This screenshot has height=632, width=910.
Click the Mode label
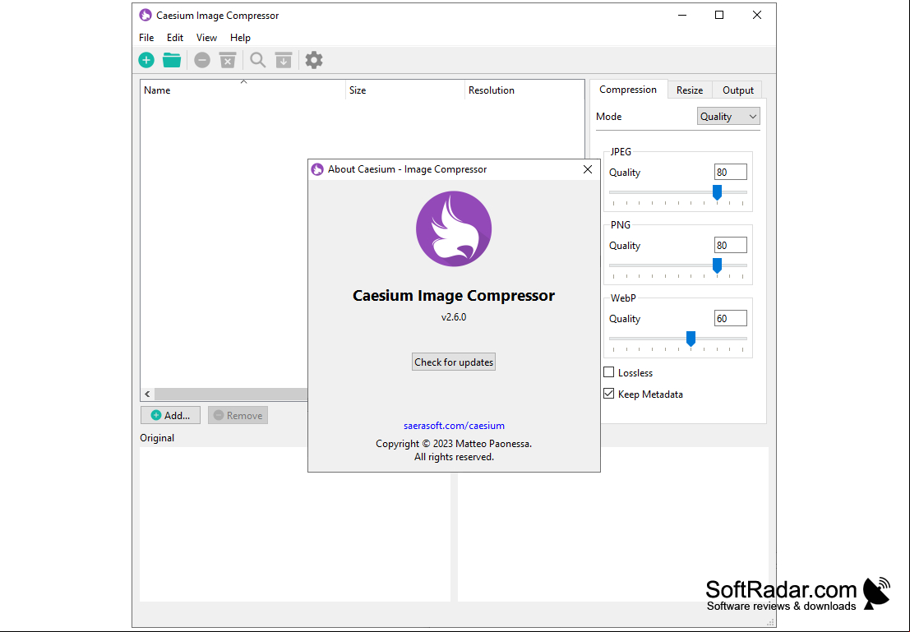pyautogui.click(x=609, y=117)
